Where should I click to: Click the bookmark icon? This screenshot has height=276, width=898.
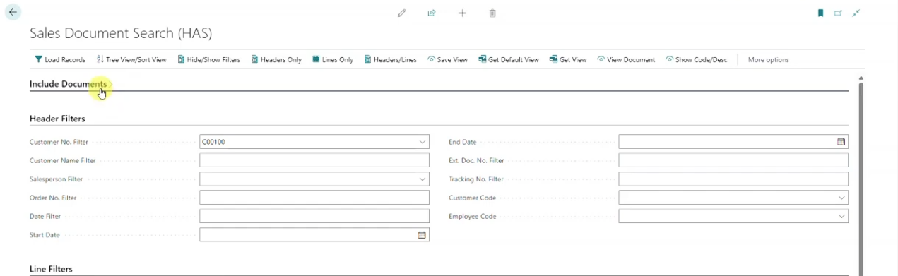coord(820,13)
